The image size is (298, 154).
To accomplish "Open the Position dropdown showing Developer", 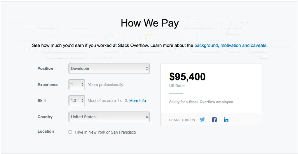I will pyautogui.click(x=109, y=68).
